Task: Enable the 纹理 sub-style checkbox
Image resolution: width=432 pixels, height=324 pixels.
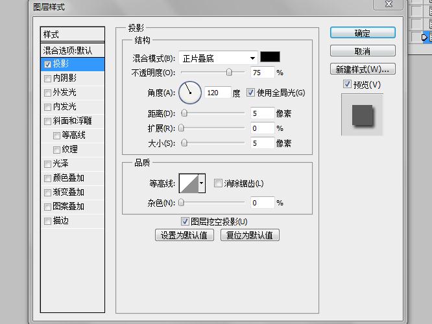Action: (56, 150)
